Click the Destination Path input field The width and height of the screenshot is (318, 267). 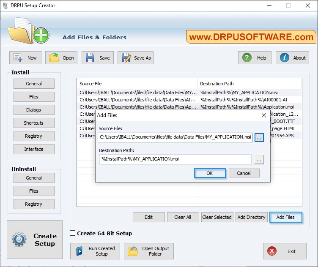175,159
